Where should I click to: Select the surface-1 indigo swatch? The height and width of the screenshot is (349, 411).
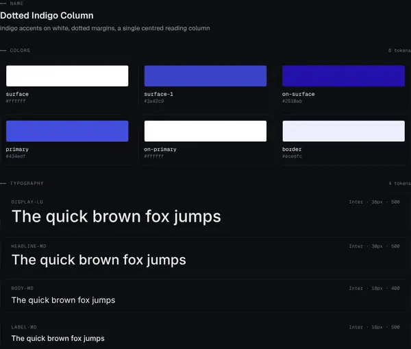tap(206, 76)
